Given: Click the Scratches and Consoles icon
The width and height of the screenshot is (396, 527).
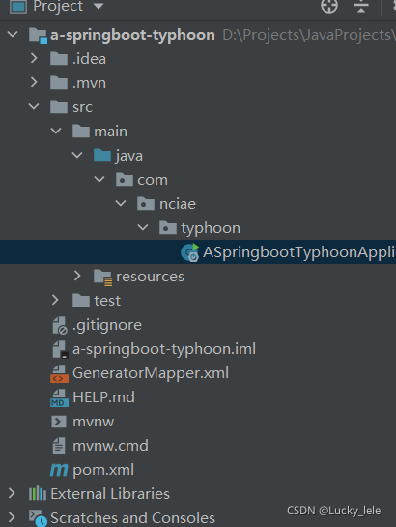Looking at the screenshot, I should click(38, 518).
